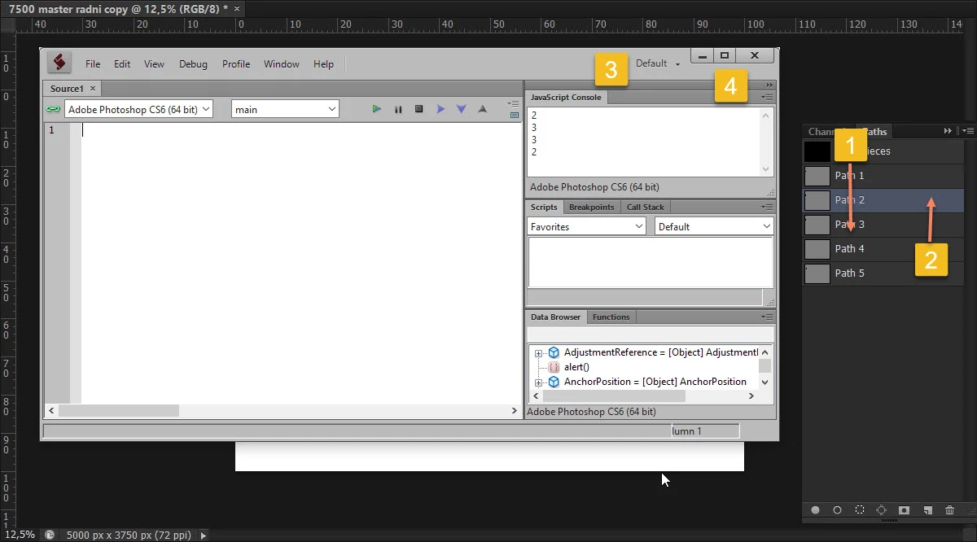Screen dimensions: 977x542
Task: Open the Help menu
Action: (x=323, y=63)
